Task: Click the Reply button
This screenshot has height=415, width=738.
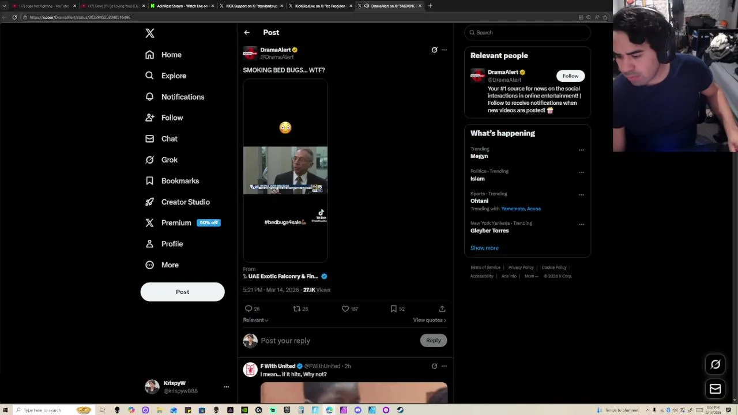Action: [434, 341]
